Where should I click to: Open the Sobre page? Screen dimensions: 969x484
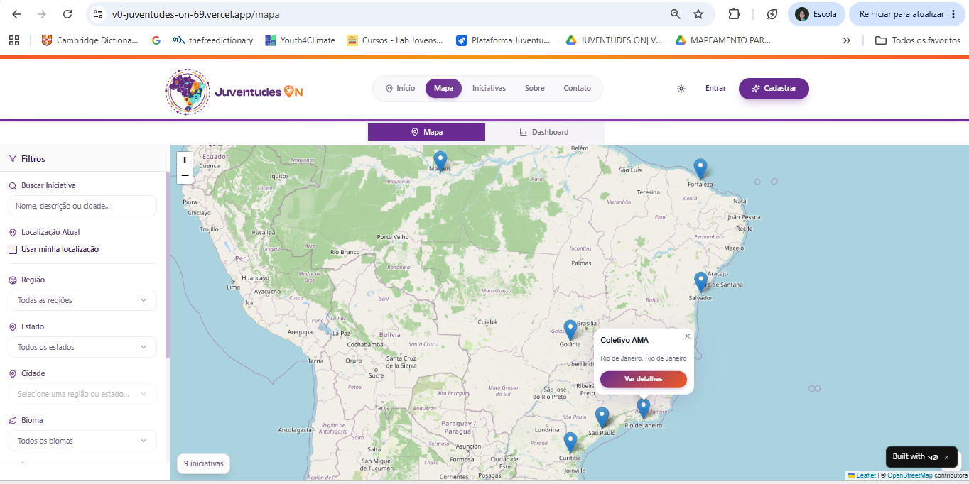535,89
